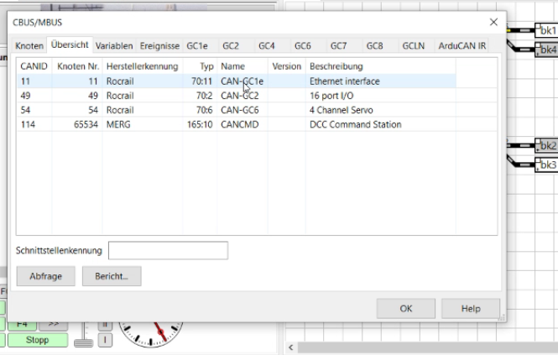Viewport: 558px width, 355px height.
Task: Open the ArduCAN IR tab
Action: [462, 45]
